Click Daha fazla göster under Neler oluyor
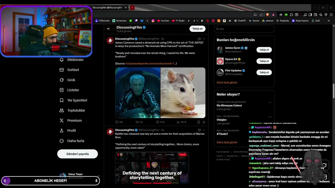This screenshot has width=335, height=188. tap(227, 142)
